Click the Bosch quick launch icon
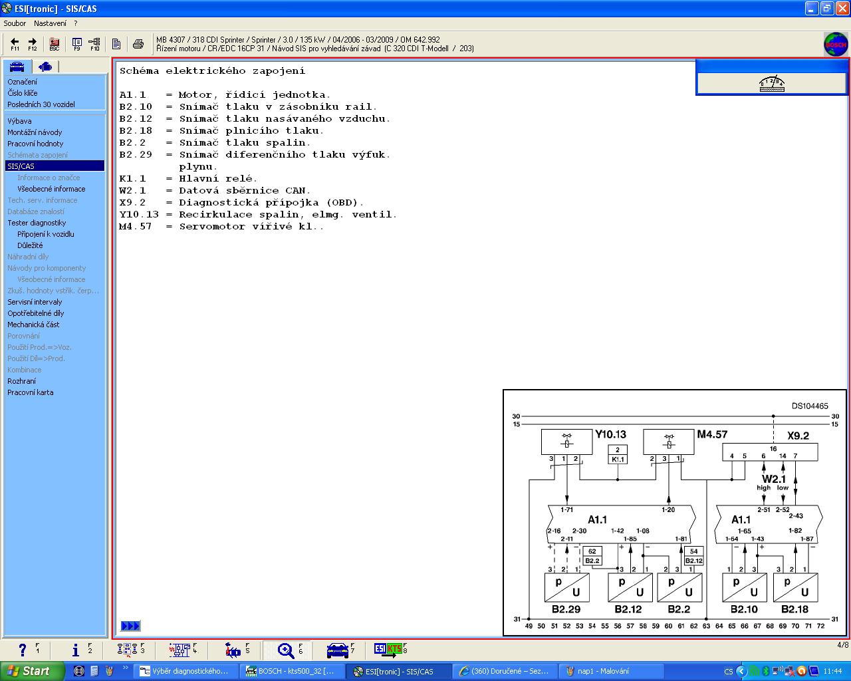Image resolution: width=851 pixels, height=681 pixels. [x=79, y=671]
